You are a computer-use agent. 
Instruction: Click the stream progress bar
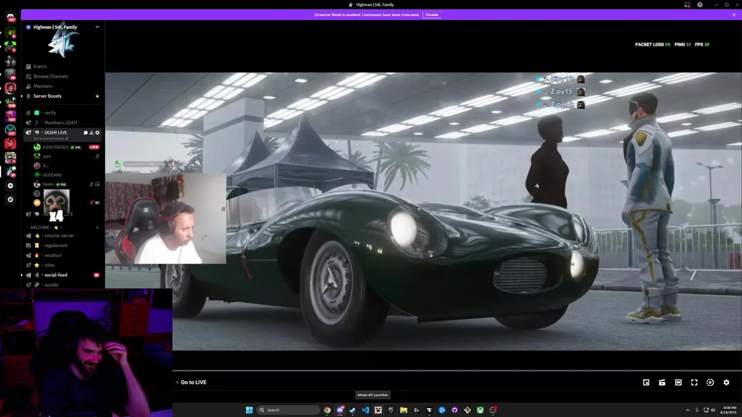pyautogui.click(x=457, y=371)
